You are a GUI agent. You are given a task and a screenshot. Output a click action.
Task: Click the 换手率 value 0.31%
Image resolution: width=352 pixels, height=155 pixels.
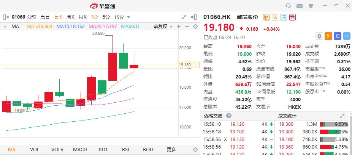(x=344, y=61)
